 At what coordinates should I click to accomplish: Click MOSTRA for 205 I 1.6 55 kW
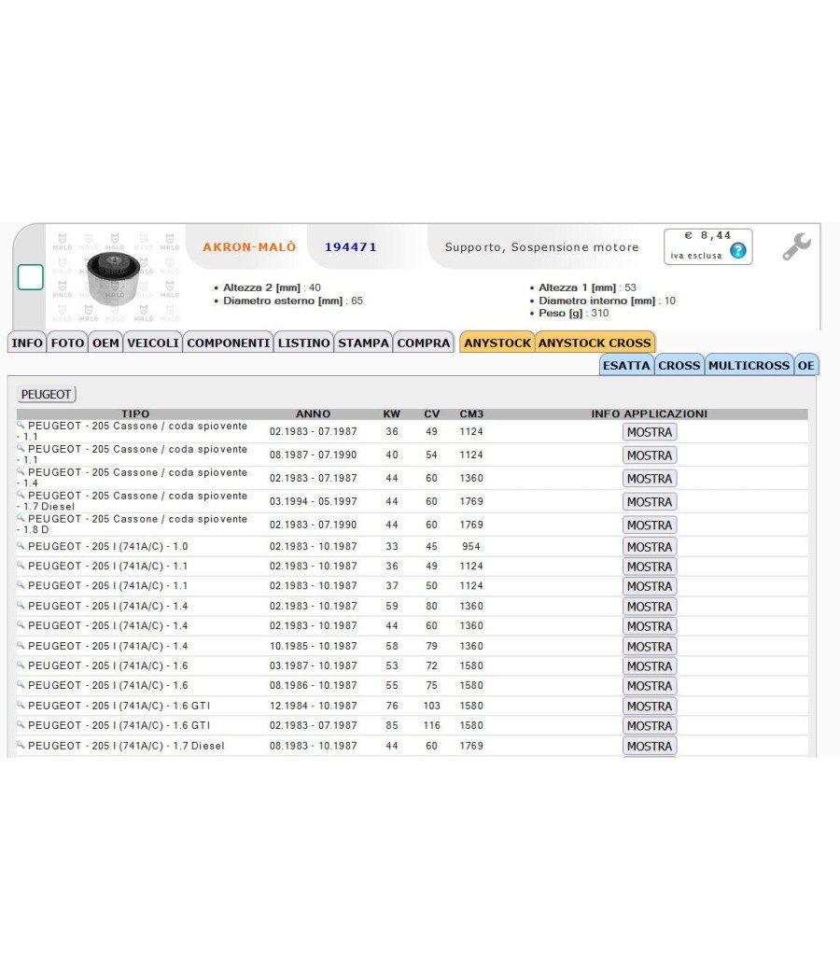[x=650, y=686]
